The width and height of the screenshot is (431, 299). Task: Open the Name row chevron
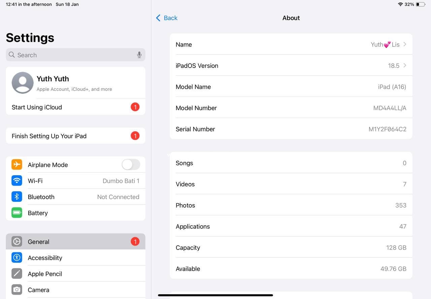click(405, 44)
